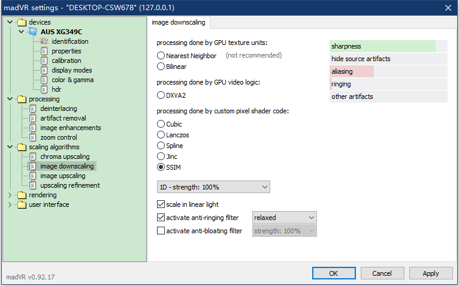Select the Lanczos radio button

coord(161,134)
